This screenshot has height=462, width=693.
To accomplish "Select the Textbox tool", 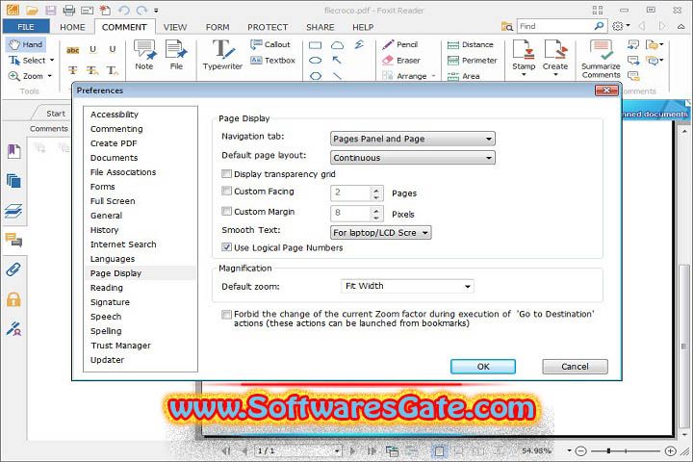I will point(272,61).
